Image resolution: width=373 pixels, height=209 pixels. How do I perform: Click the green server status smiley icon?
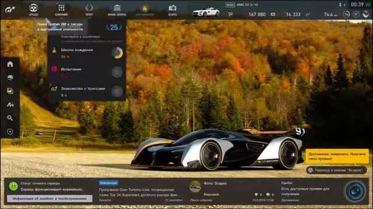[x=13, y=186]
